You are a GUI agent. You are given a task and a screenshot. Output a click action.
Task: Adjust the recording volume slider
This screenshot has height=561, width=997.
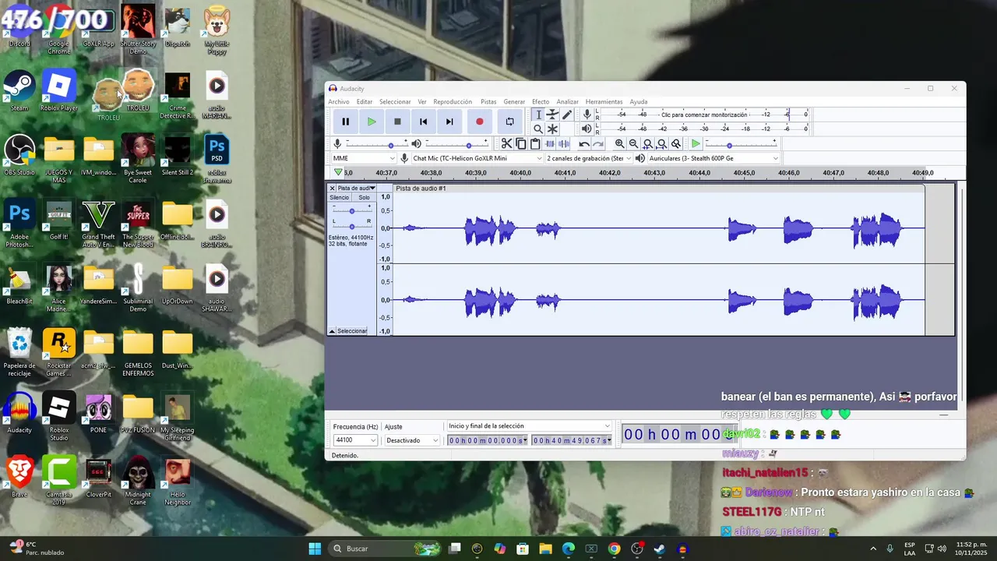click(377, 144)
